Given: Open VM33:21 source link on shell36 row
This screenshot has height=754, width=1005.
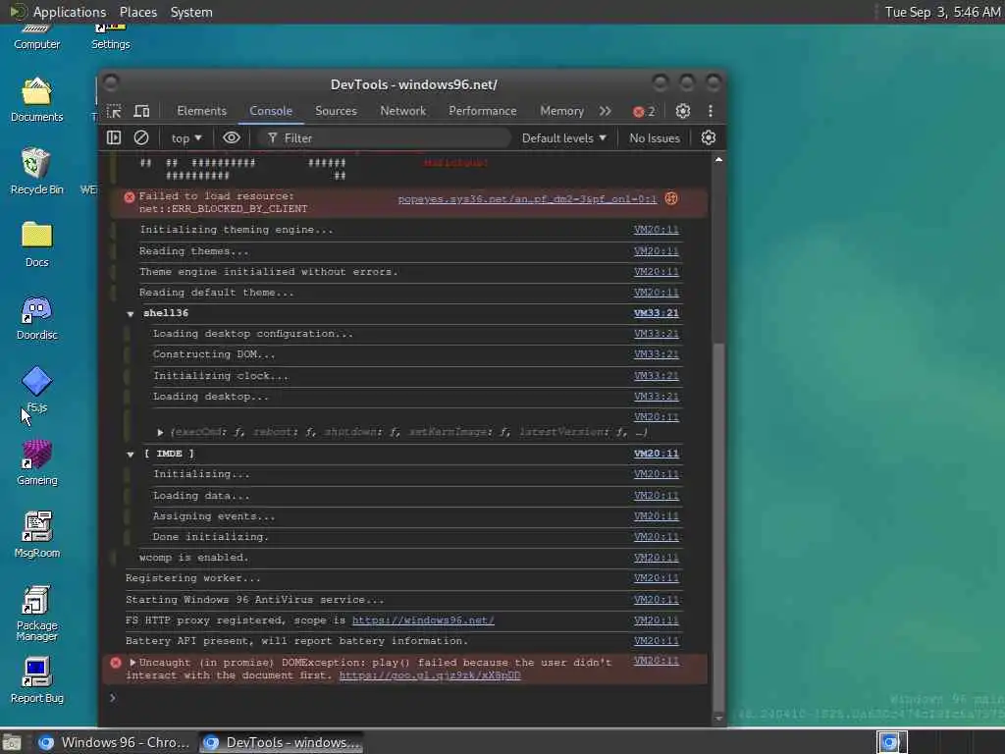Looking at the screenshot, I should [x=656, y=313].
